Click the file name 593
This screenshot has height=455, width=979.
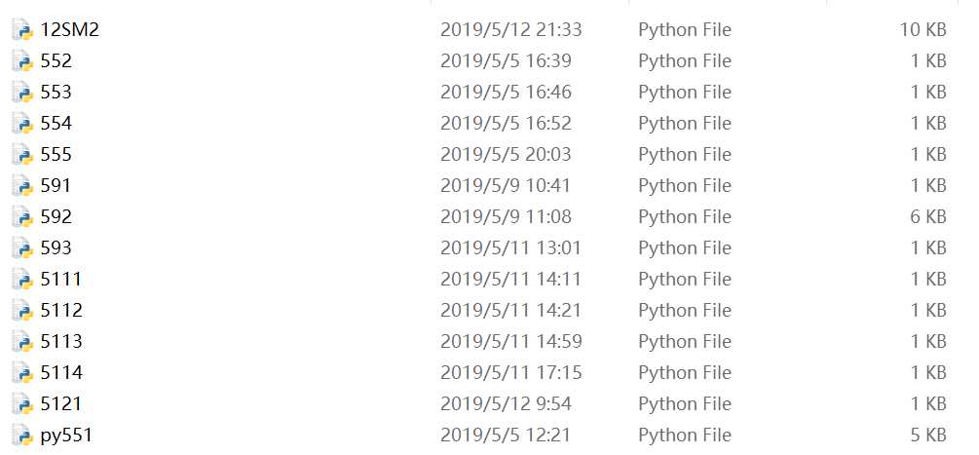56,248
